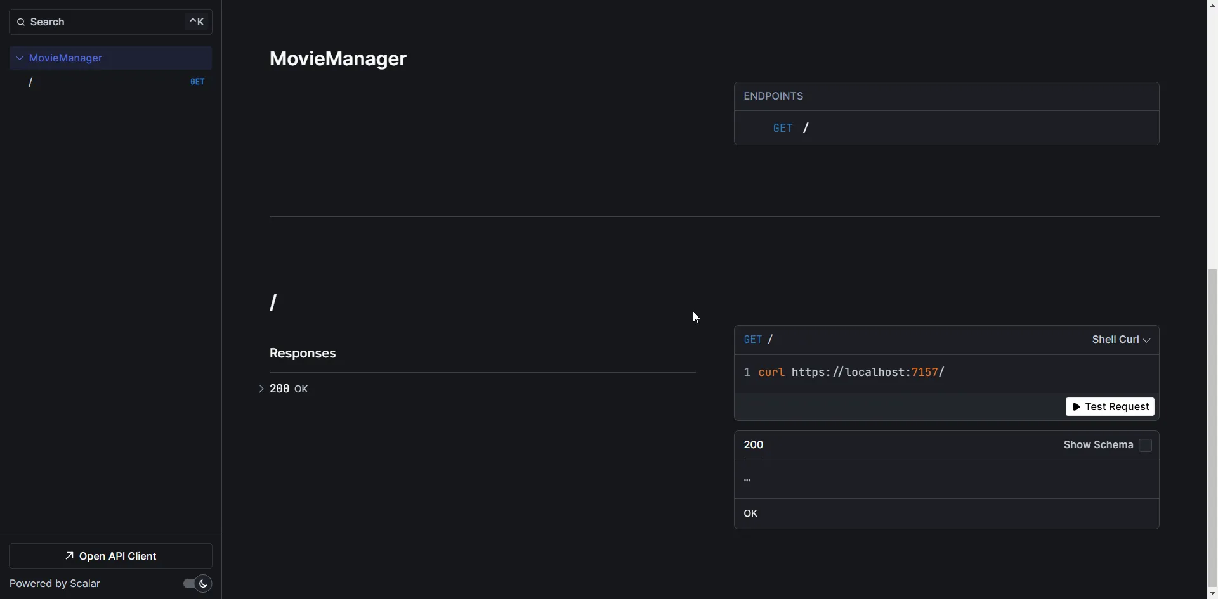Viewport: 1218px width, 599px height.
Task: Click the ellipsis in the 200 response body
Action: (747, 480)
